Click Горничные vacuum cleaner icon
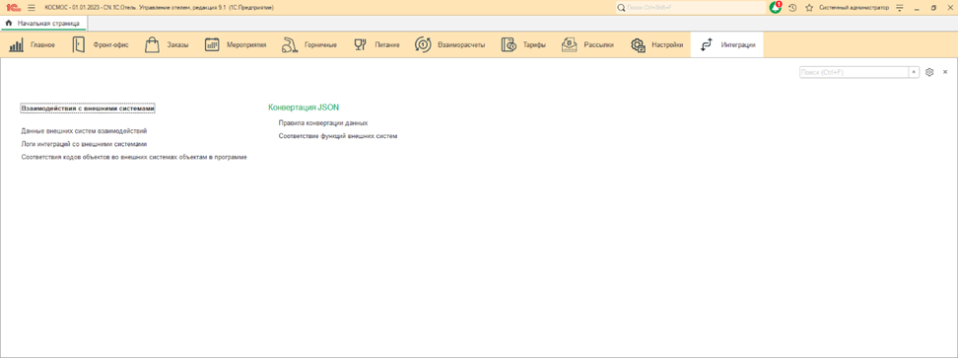 (x=290, y=44)
